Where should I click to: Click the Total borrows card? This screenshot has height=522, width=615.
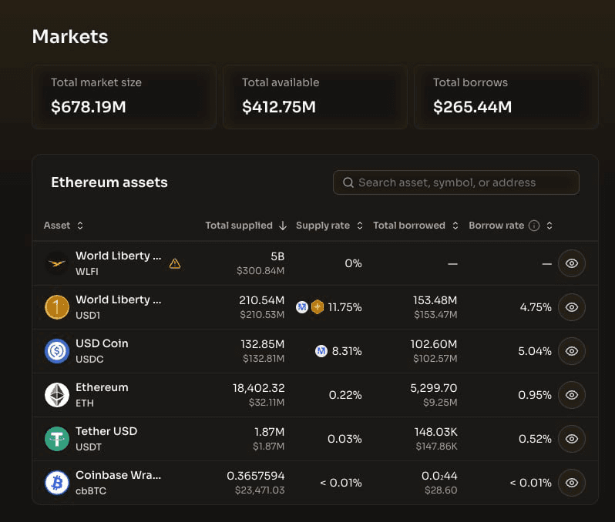[x=506, y=97]
